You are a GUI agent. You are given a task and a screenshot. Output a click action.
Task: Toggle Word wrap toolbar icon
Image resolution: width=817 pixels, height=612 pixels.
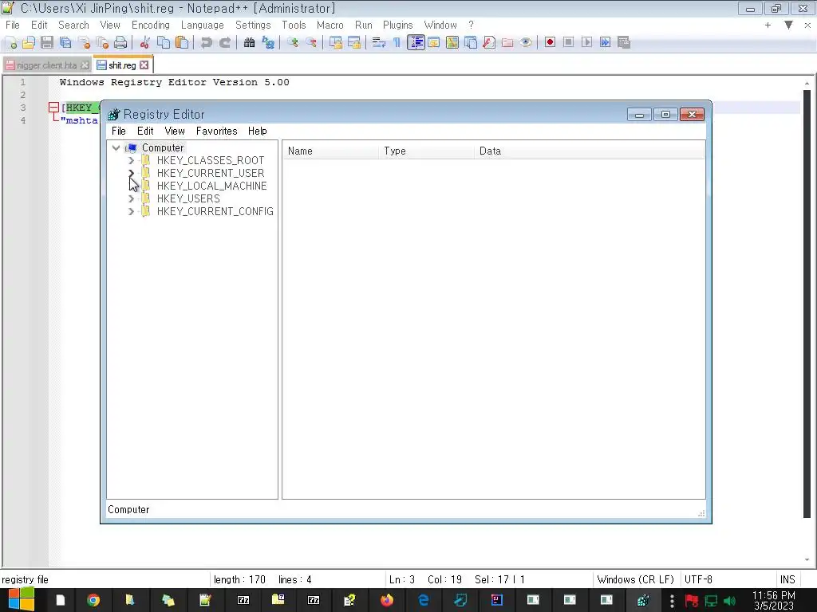[379, 43]
